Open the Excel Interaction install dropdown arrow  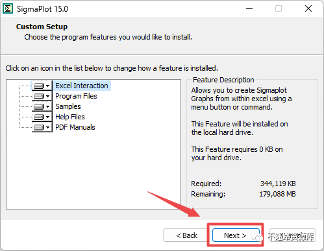pos(48,86)
